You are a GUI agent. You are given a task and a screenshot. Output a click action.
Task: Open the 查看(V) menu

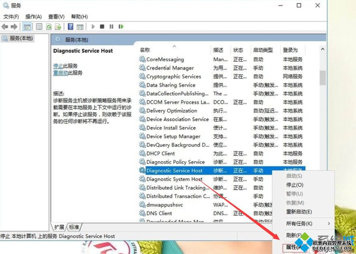[x=56, y=16]
